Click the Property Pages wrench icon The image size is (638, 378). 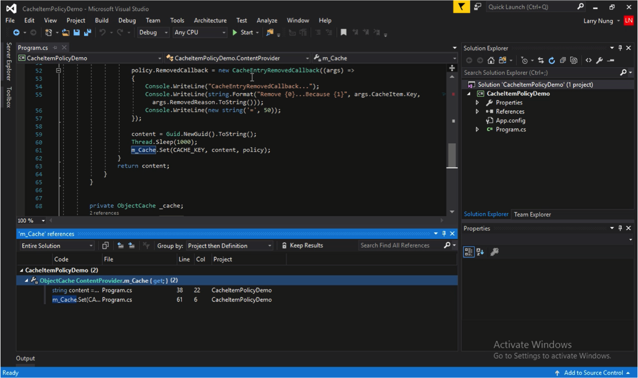pyautogui.click(x=495, y=252)
